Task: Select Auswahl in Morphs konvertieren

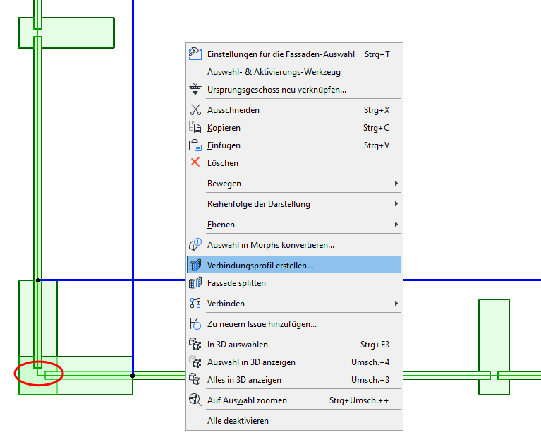Action: click(294, 244)
